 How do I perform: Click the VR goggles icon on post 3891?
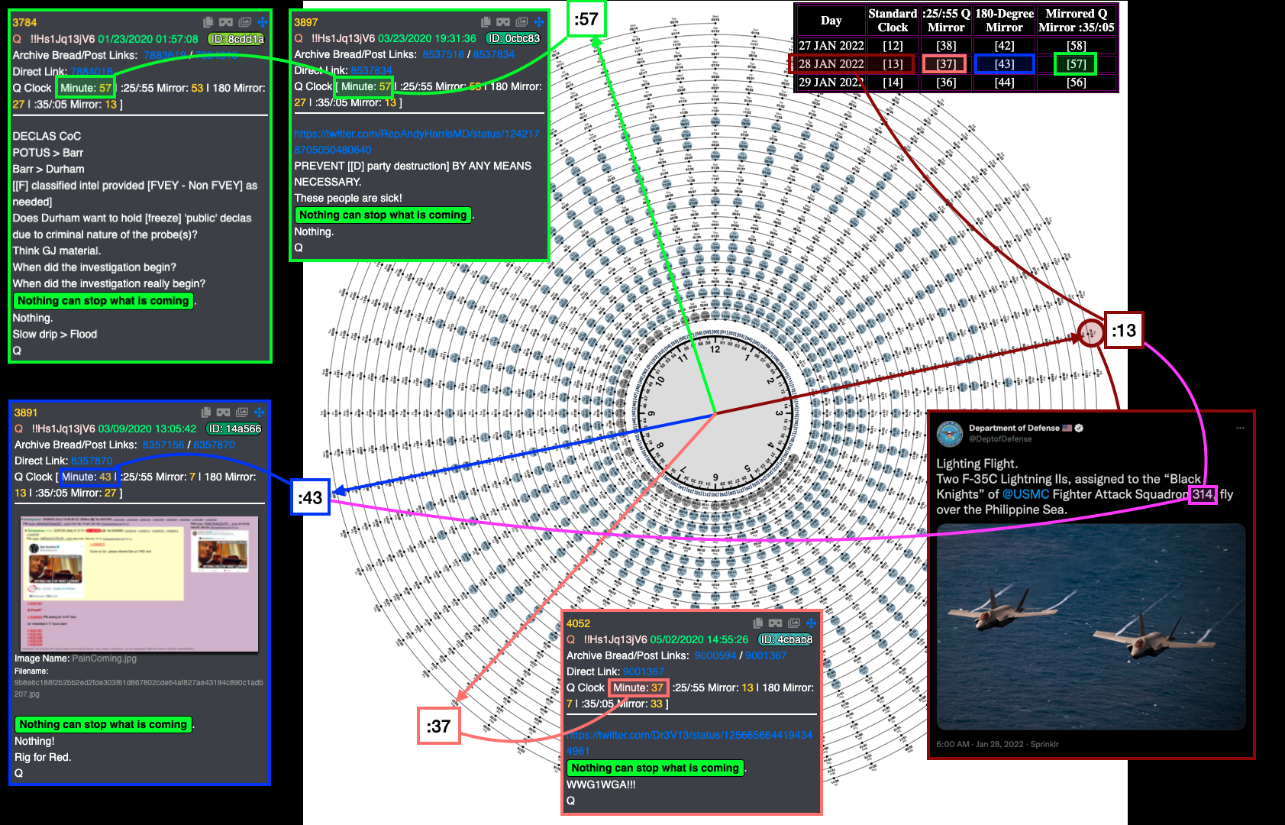223,412
